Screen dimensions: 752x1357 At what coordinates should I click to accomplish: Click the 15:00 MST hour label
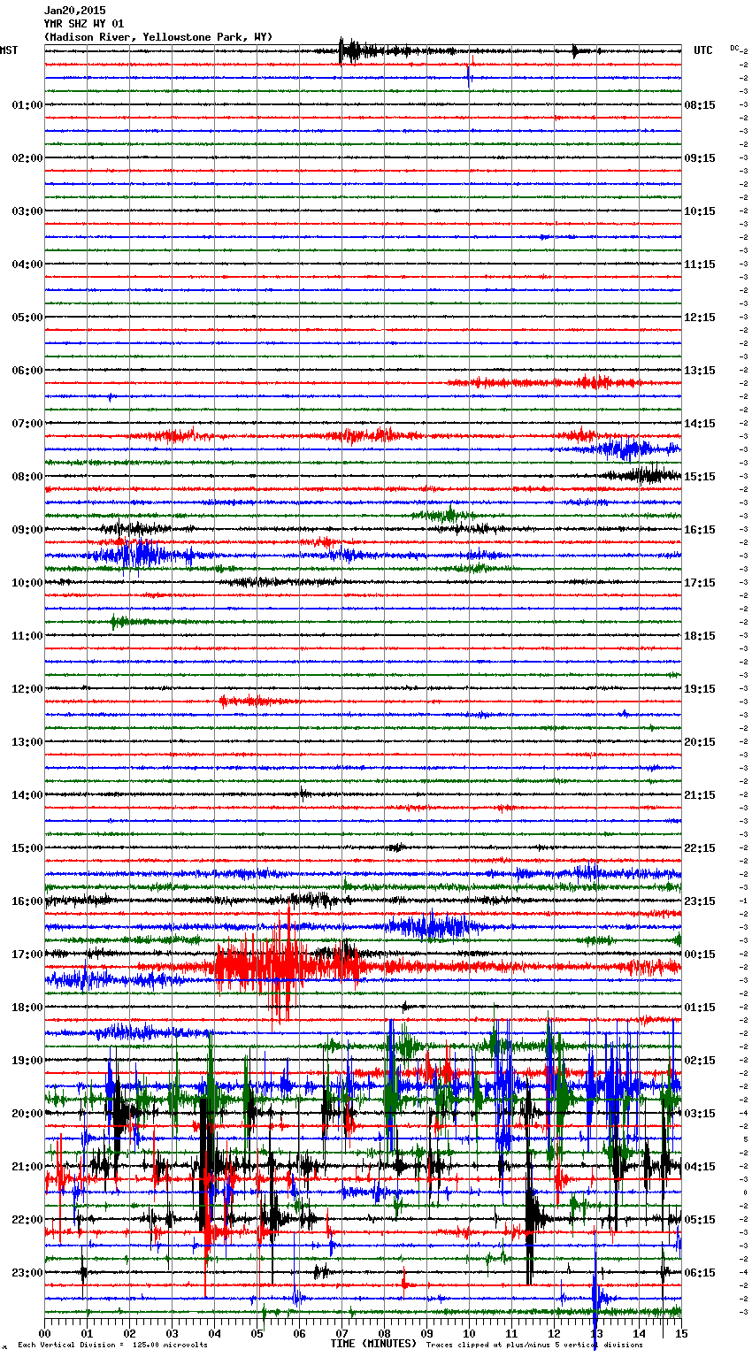[27, 848]
